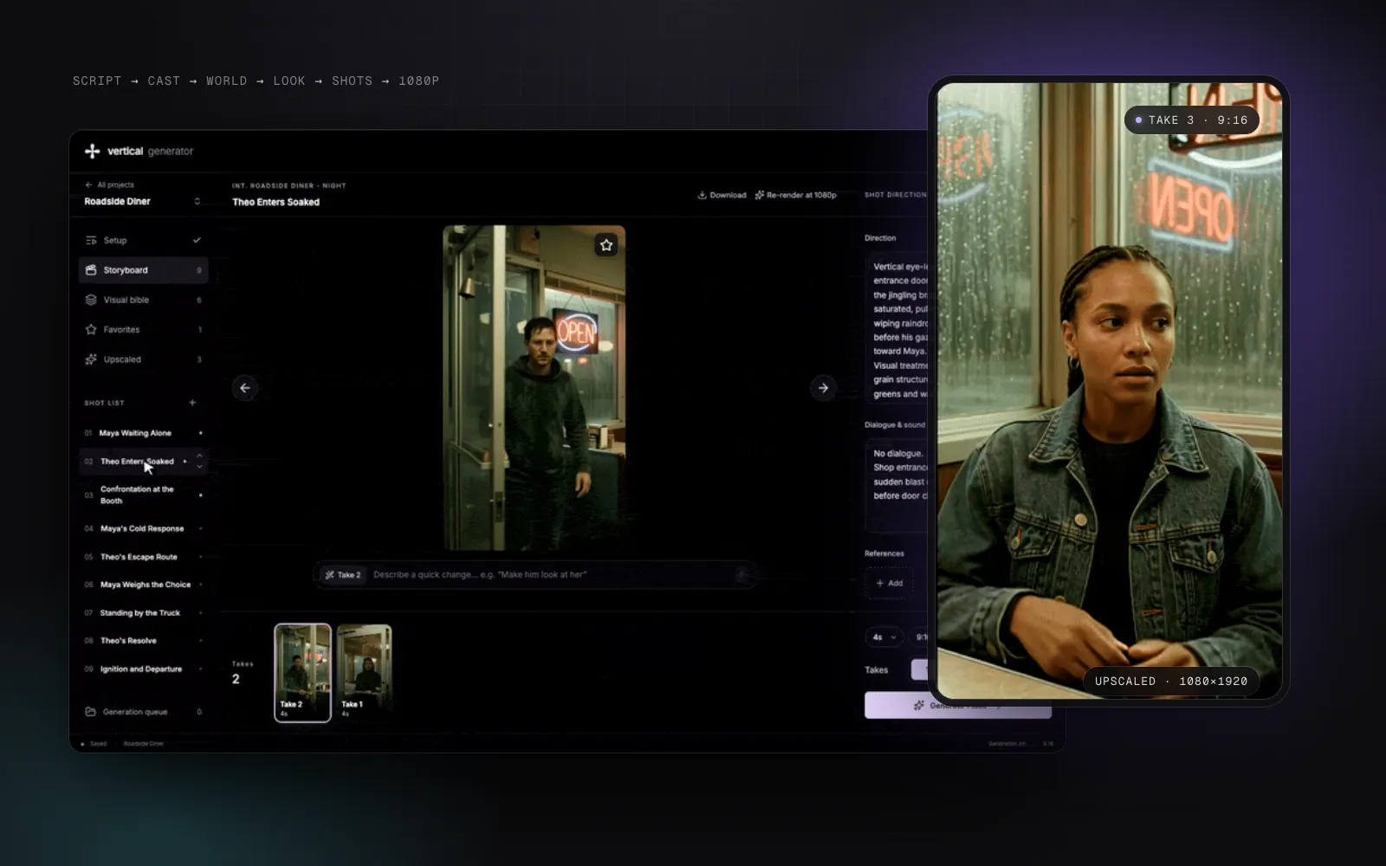Open the Visual bible section
The image size is (1386, 866).
click(143, 300)
